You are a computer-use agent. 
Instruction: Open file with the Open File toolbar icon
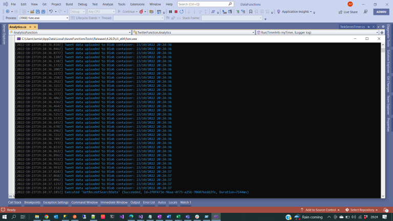click(32, 12)
